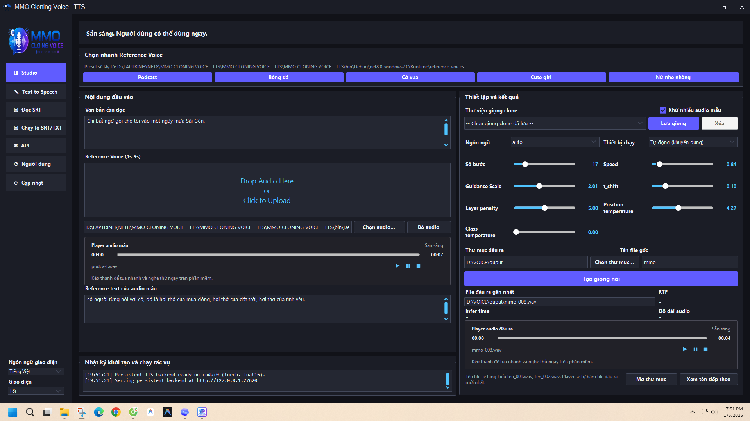Open the MMO Cloning Voice taskbar icon

click(x=202, y=412)
